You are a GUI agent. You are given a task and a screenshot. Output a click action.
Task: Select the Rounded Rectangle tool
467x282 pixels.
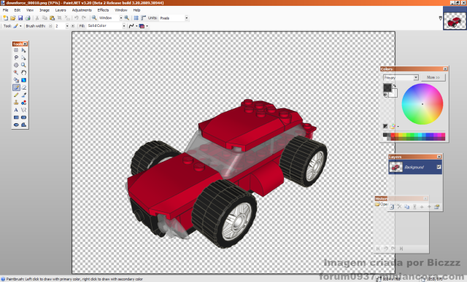tap(23, 117)
